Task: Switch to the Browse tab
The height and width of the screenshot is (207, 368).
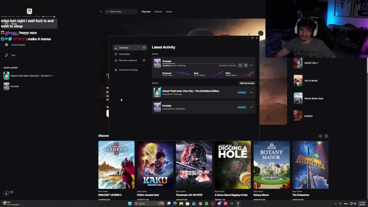Action: pos(158,11)
